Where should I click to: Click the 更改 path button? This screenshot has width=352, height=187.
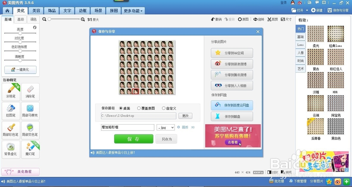pyautogui.click(x=186, y=116)
